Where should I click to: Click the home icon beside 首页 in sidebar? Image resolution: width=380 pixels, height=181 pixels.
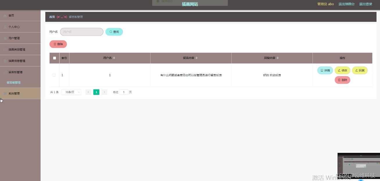pos(5,16)
